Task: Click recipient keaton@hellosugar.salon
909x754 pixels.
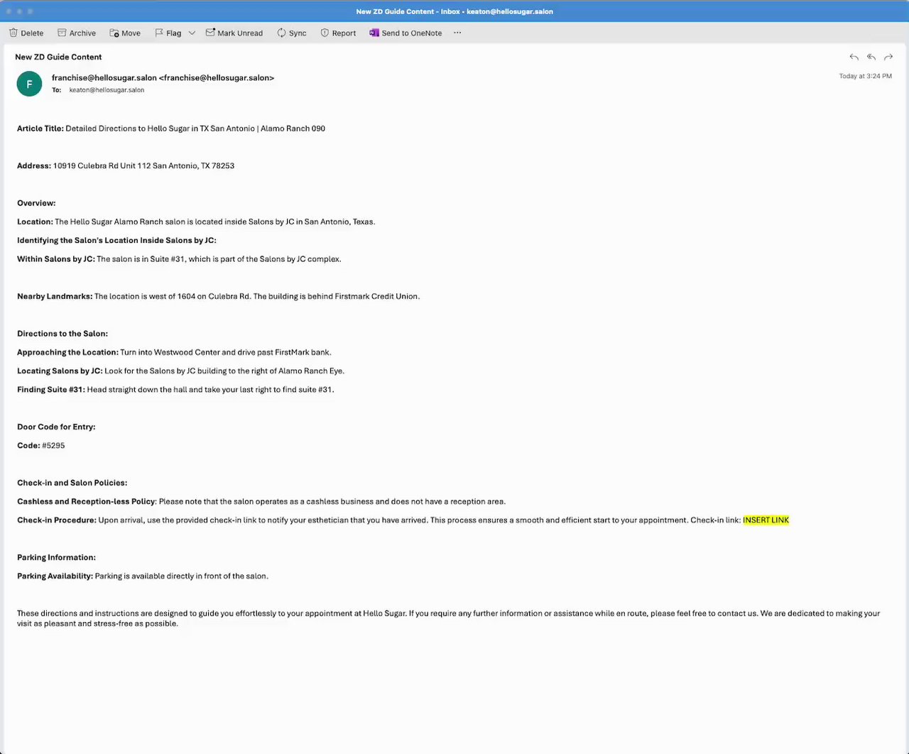Action: click(107, 90)
